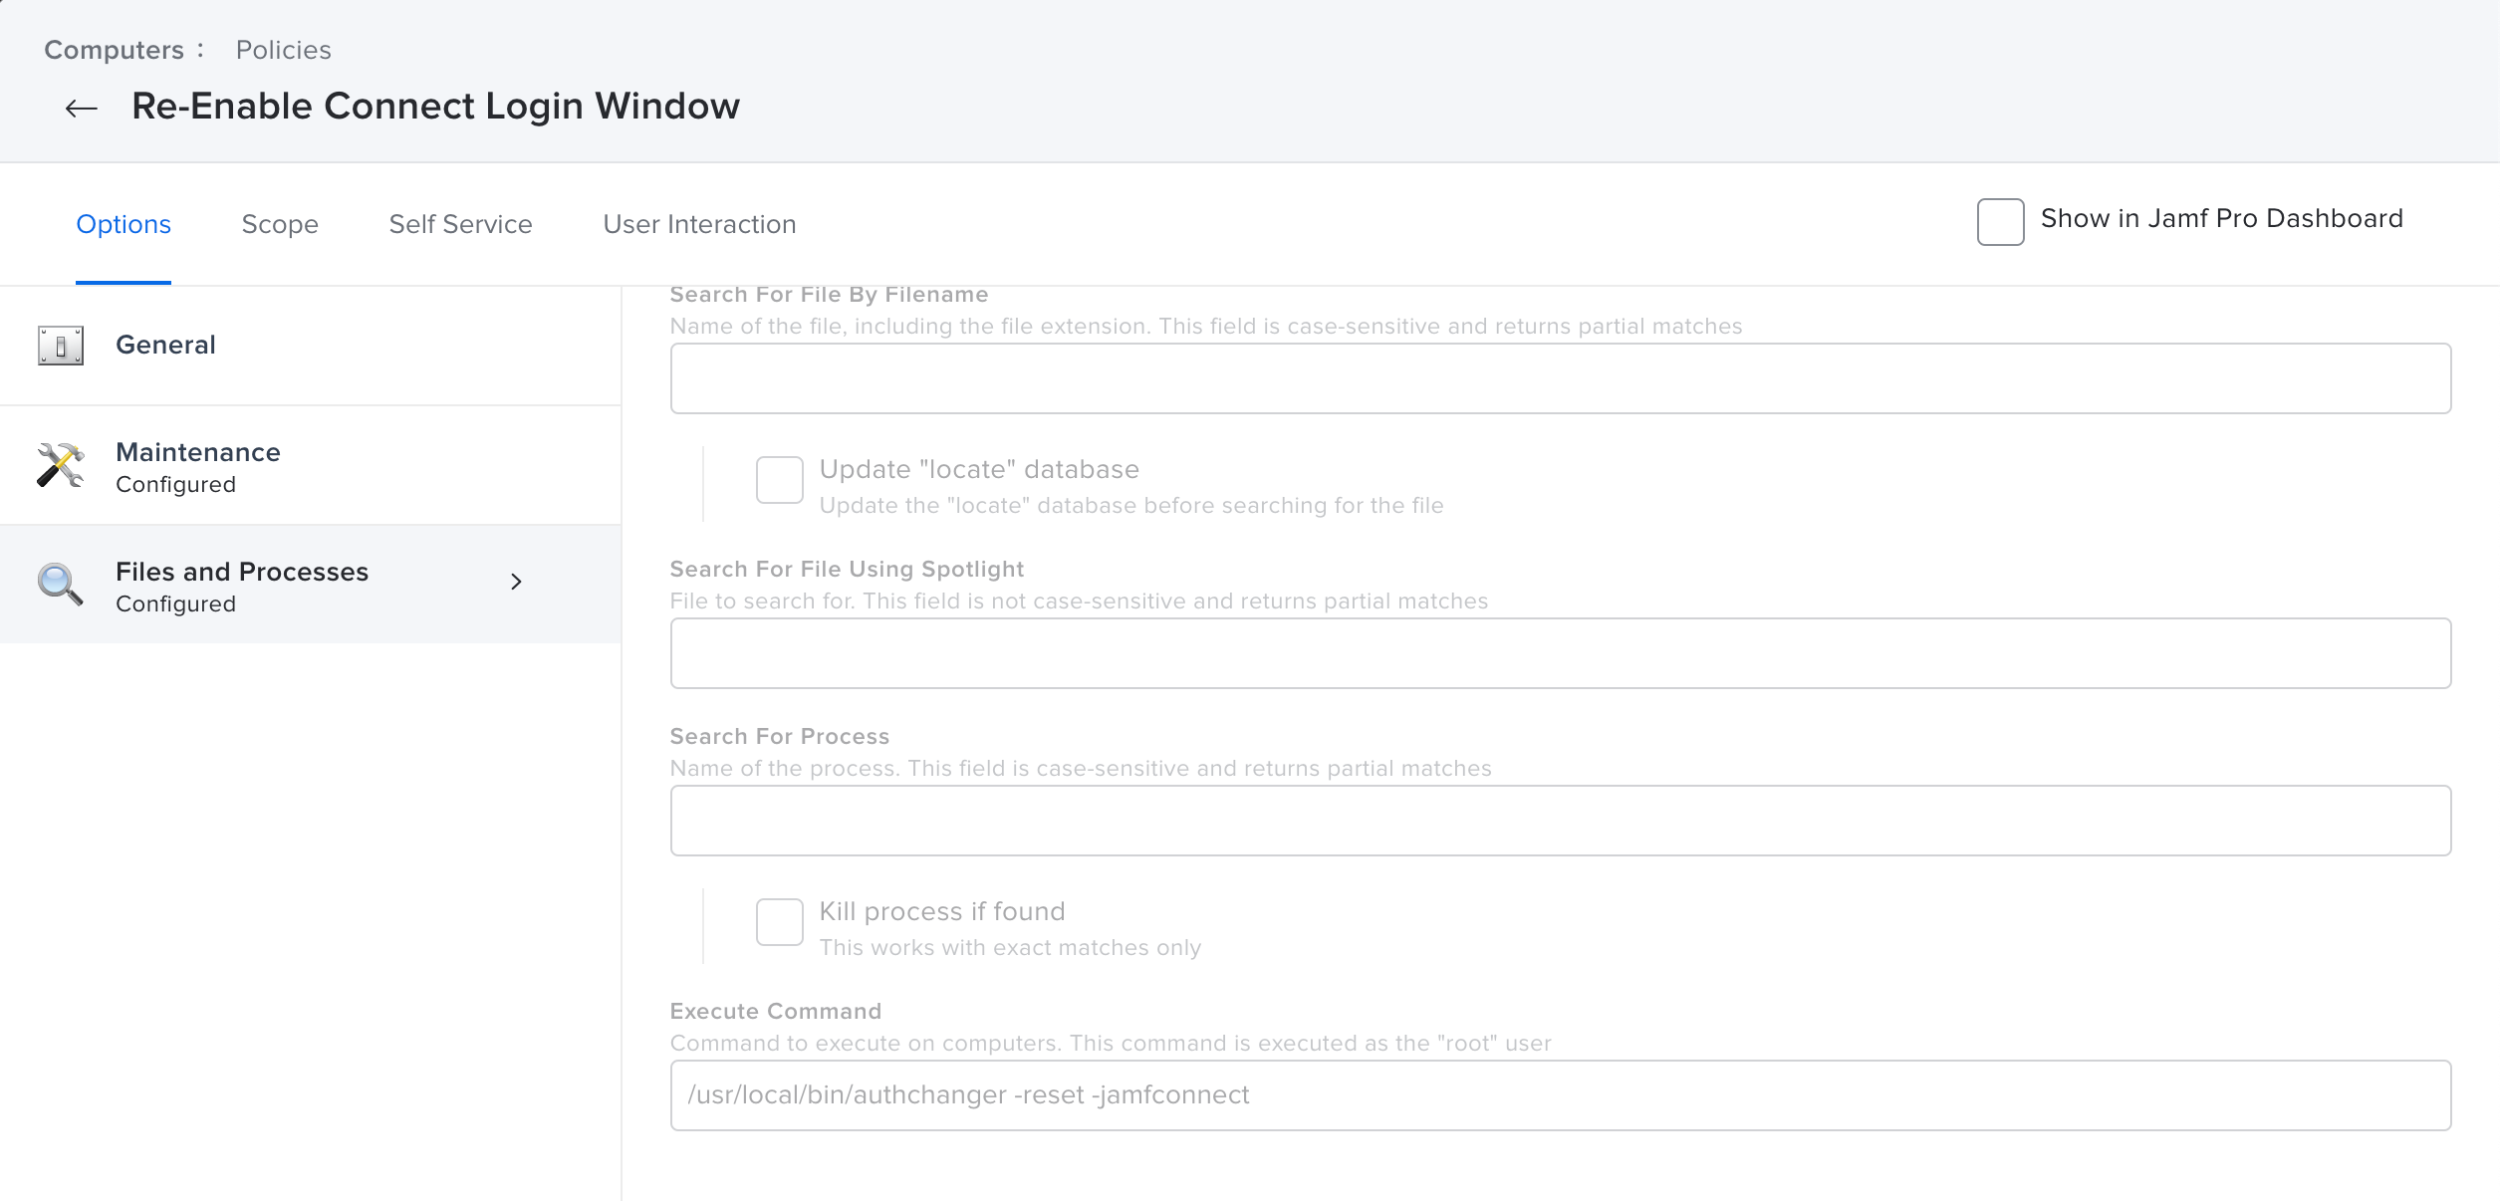Image resolution: width=2500 pixels, height=1201 pixels.
Task: Enable Update "locate" database checkbox
Action: coord(779,480)
